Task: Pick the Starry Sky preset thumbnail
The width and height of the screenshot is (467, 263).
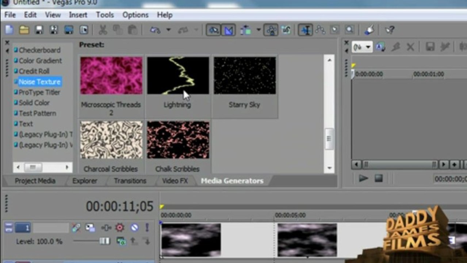Action: (245, 76)
